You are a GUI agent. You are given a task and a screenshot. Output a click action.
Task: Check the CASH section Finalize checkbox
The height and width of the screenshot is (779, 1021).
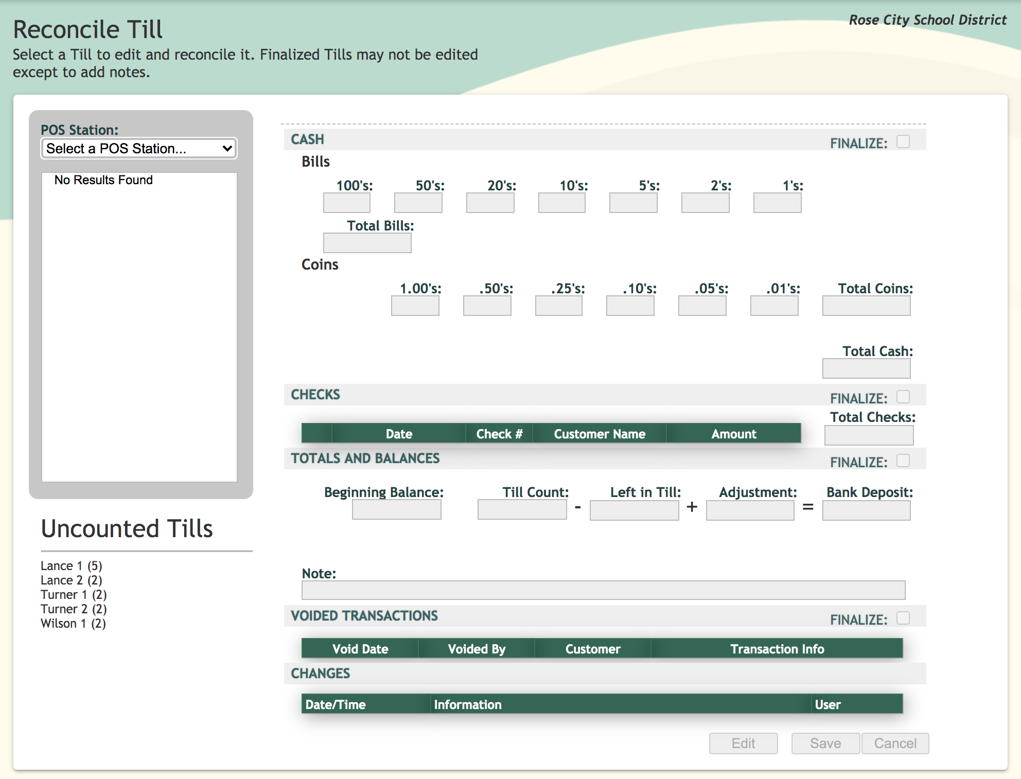coord(903,141)
